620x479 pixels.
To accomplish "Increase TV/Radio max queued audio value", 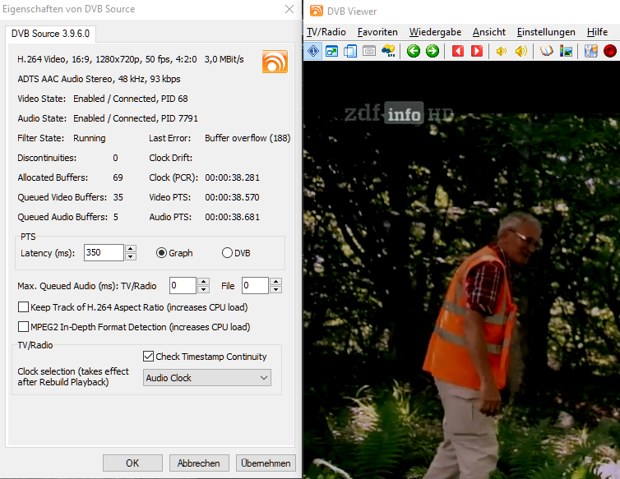I will coord(203,281).
